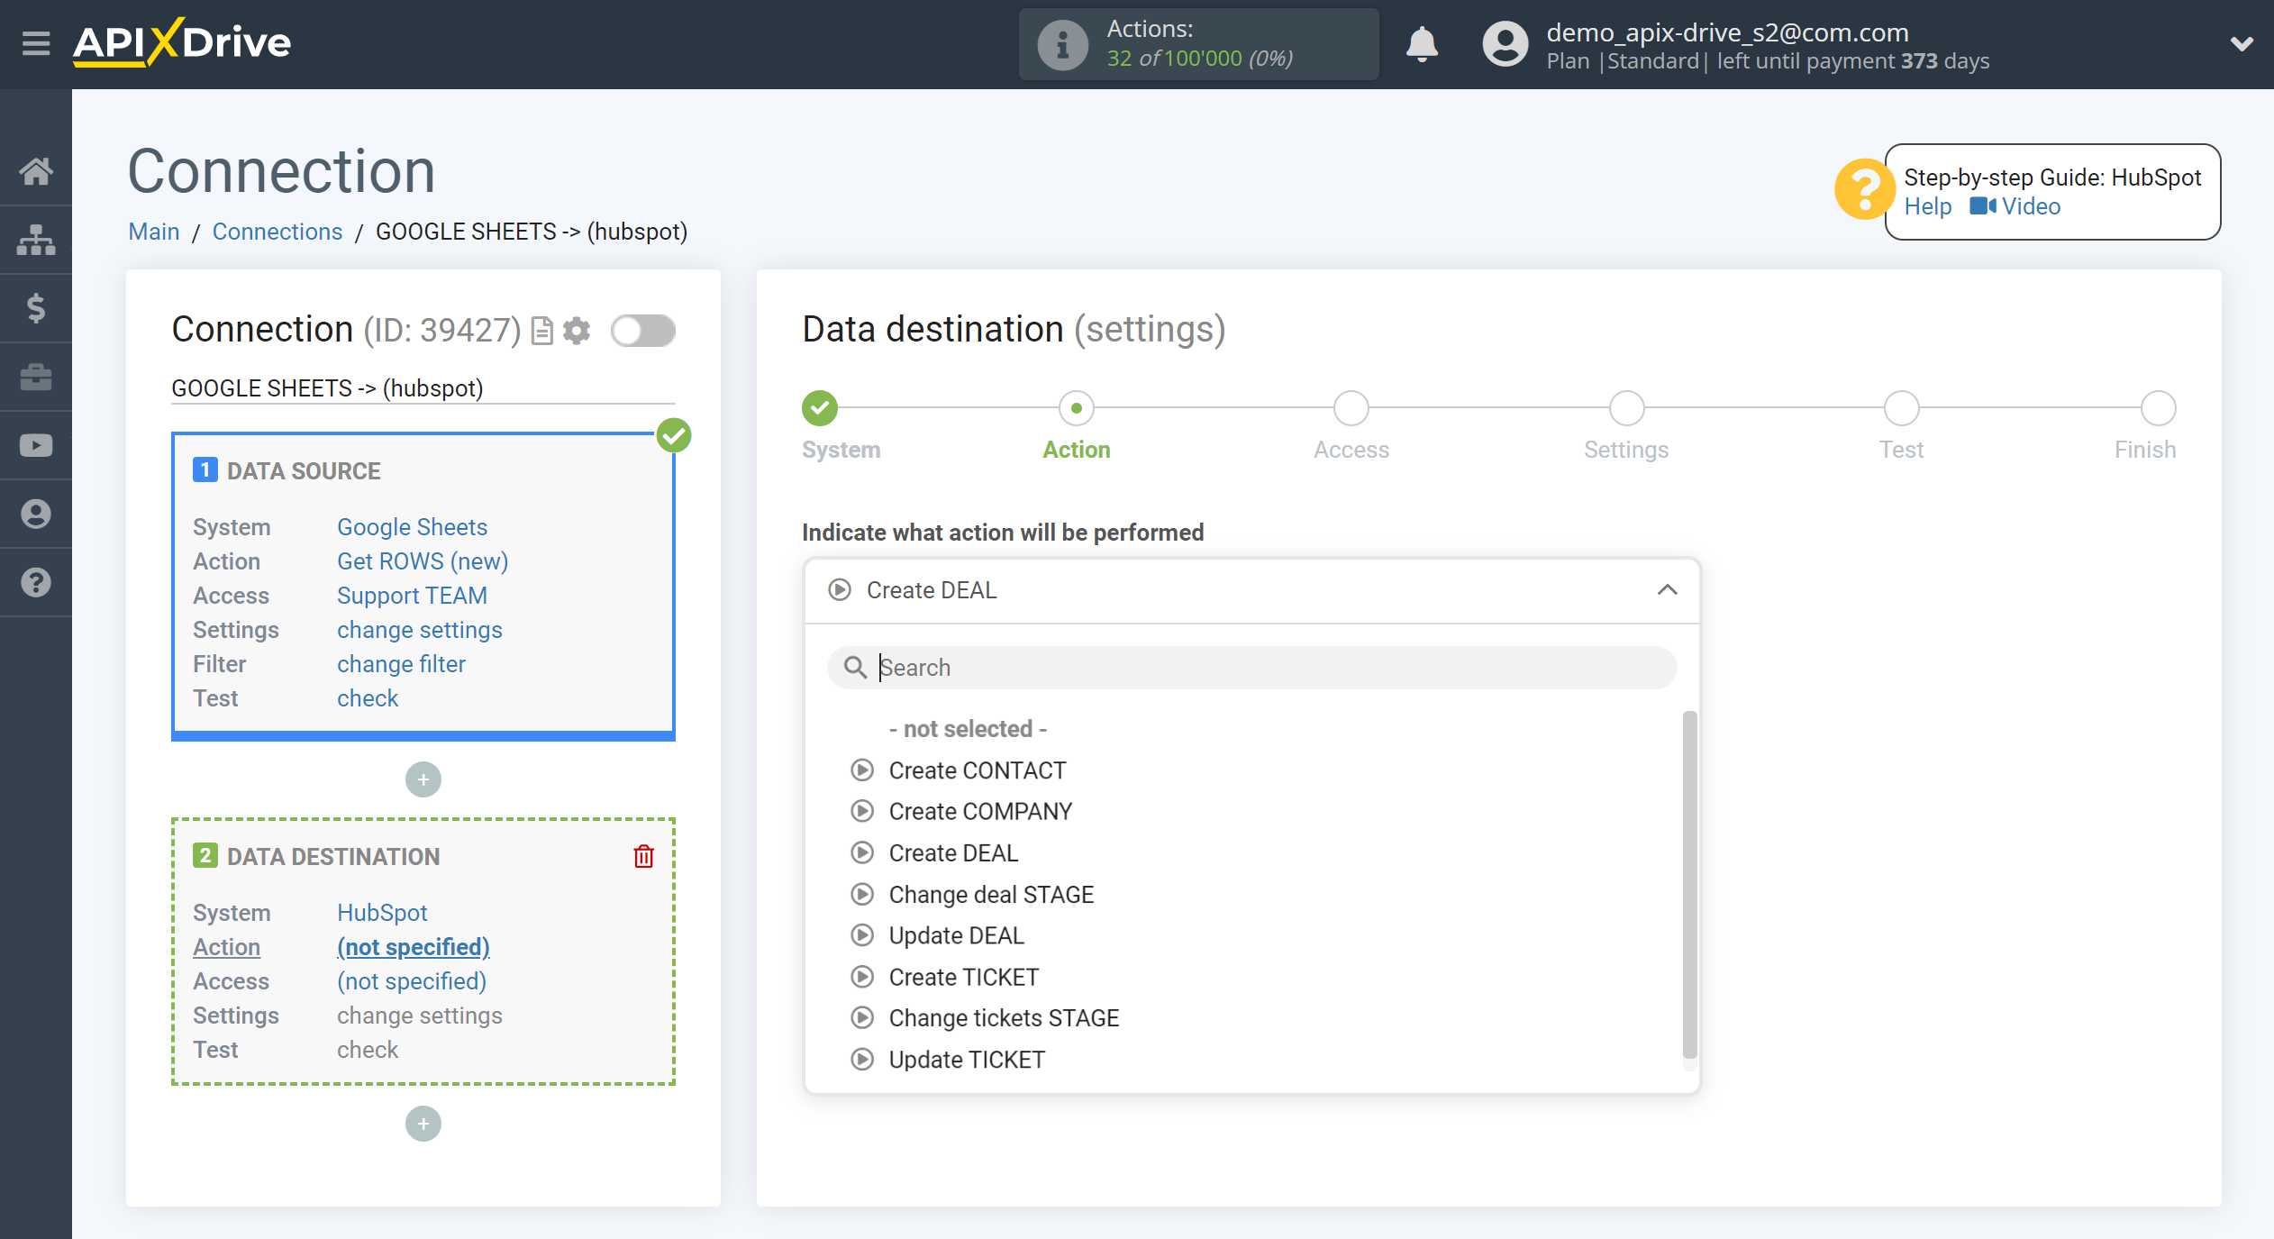Click the user avatar icon
The height and width of the screenshot is (1239, 2274).
1505,44
